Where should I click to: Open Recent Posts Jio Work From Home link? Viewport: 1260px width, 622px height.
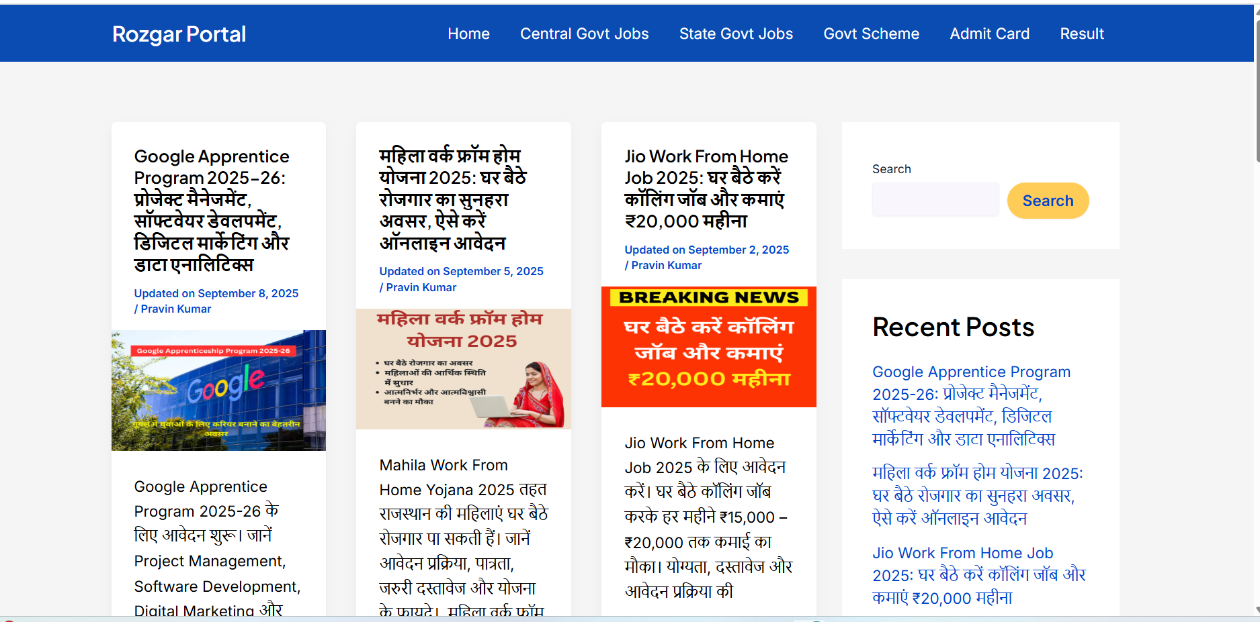pyautogui.click(x=979, y=575)
